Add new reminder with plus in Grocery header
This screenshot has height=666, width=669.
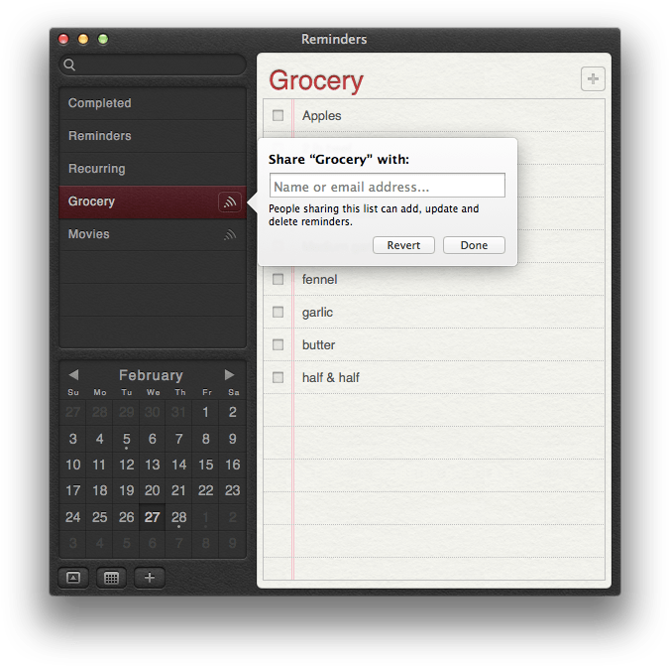[593, 79]
